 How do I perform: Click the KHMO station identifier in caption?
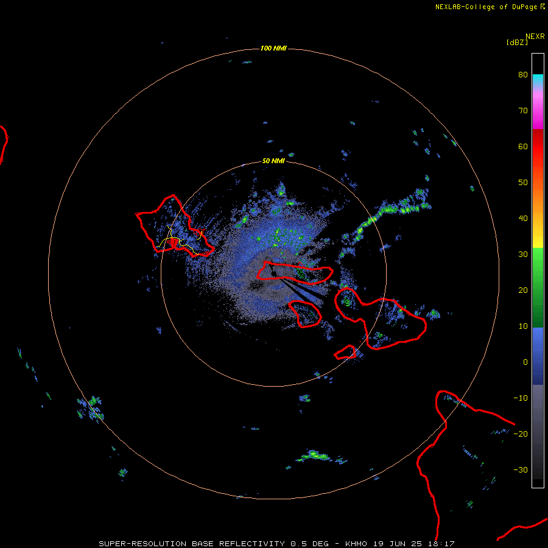pyautogui.click(x=356, y=544)
